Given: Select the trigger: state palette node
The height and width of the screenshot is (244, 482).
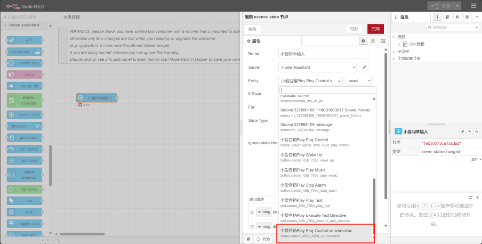Looking at the screenshot, I should coord(24,223).
